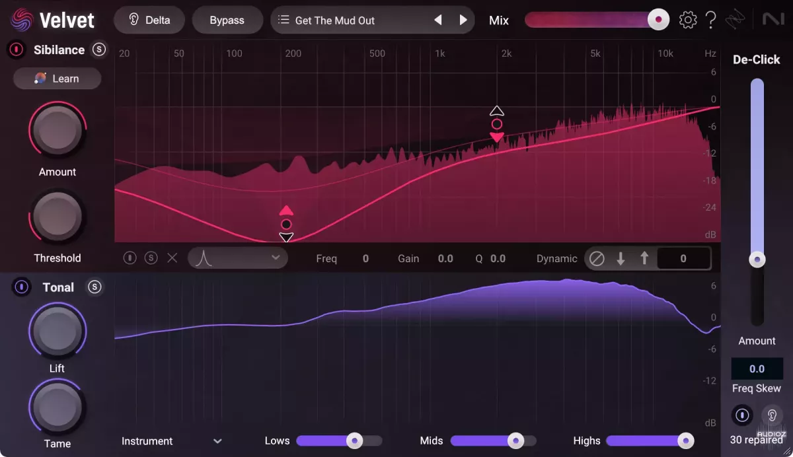Click the Native Instruments logo icon
Screen dimensions: 793x457
773,20
